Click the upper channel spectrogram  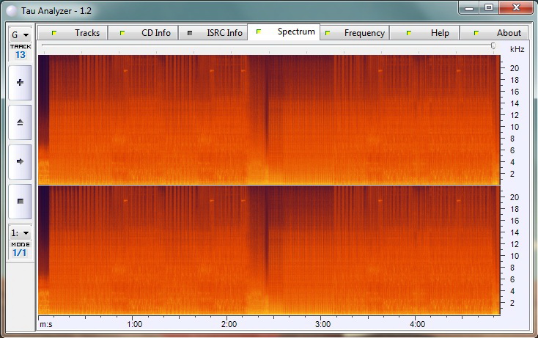(x=269, y=120)
